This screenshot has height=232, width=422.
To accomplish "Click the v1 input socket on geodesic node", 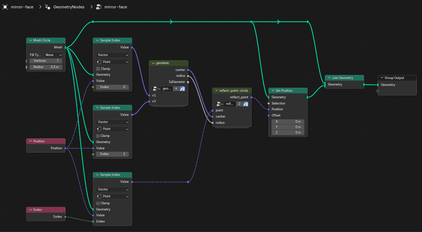I will click(x=149, y=95).
